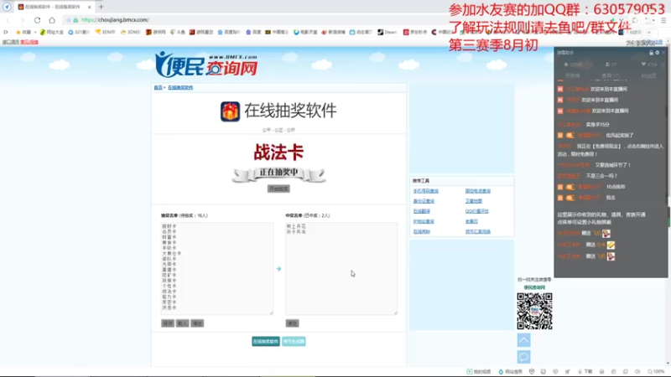The image size is (671, 377).
Task: Follow the 首页 breadcrumb link
Action: [158, 87]
